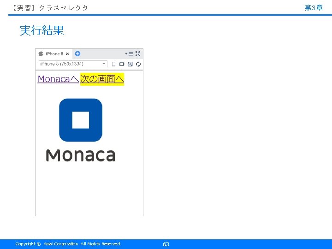
Task: Follow the yellow 次の画面へ link
Action: pyautogui.click(x=102, y=79)
